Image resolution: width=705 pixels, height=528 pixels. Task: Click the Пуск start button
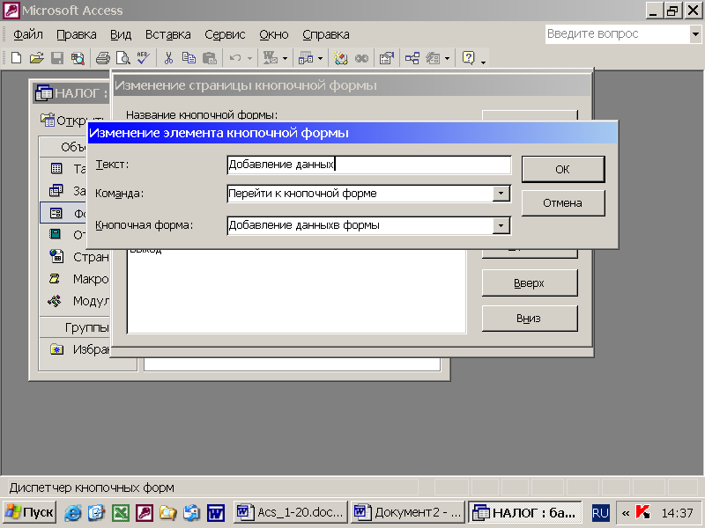30,512
